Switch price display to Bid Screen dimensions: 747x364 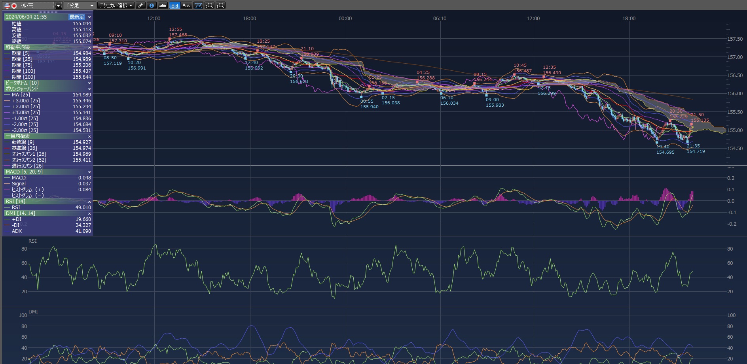coord(174,6)
